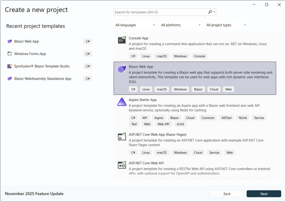Click the November 2025 Feature Update text

click(x=34, y=194)
